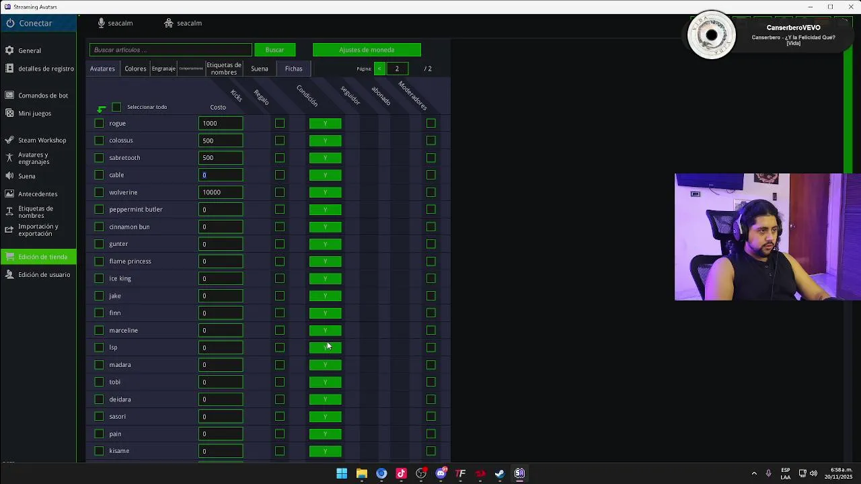Open Steam from the taskbar
Image resolution: width=861 pixels, height=484 pixels.
click(500, 473)
